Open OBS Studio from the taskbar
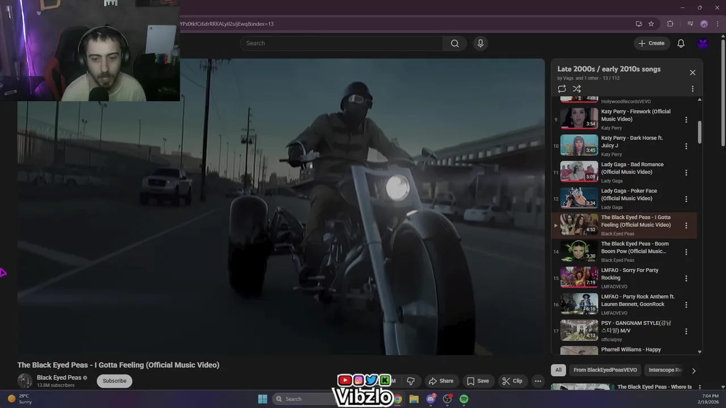The height and width of the screenshot is (408, 726). tap(448, 399)
